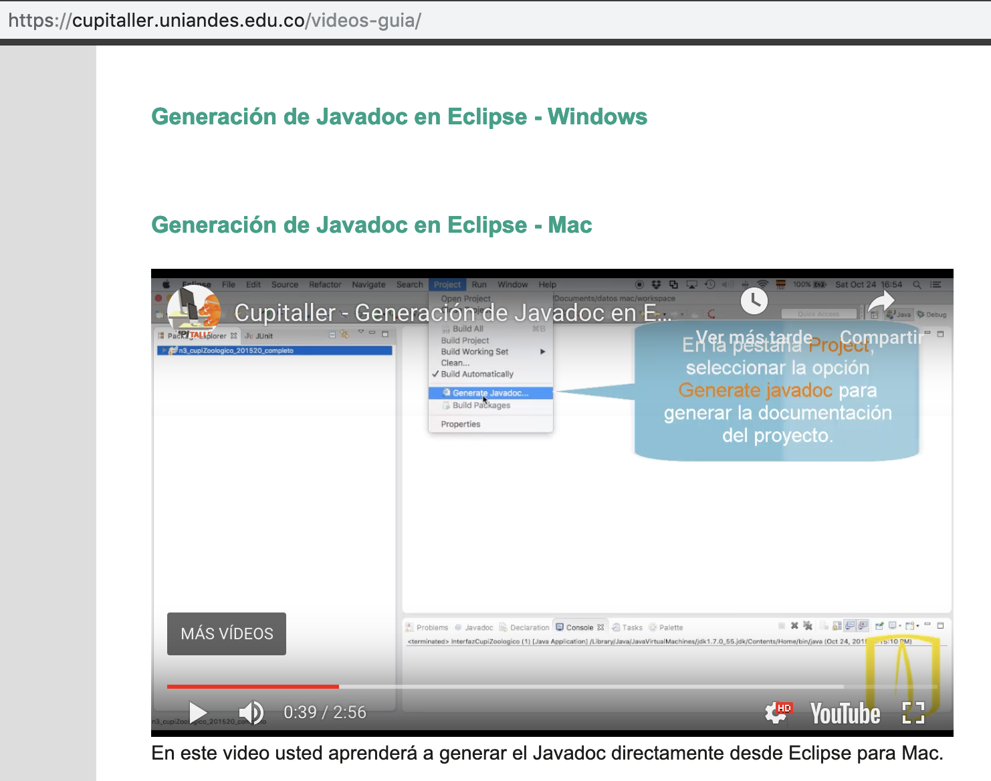Expand 'Generación de Javadoc en Eclipse - Windows' section

coord(399,116)
